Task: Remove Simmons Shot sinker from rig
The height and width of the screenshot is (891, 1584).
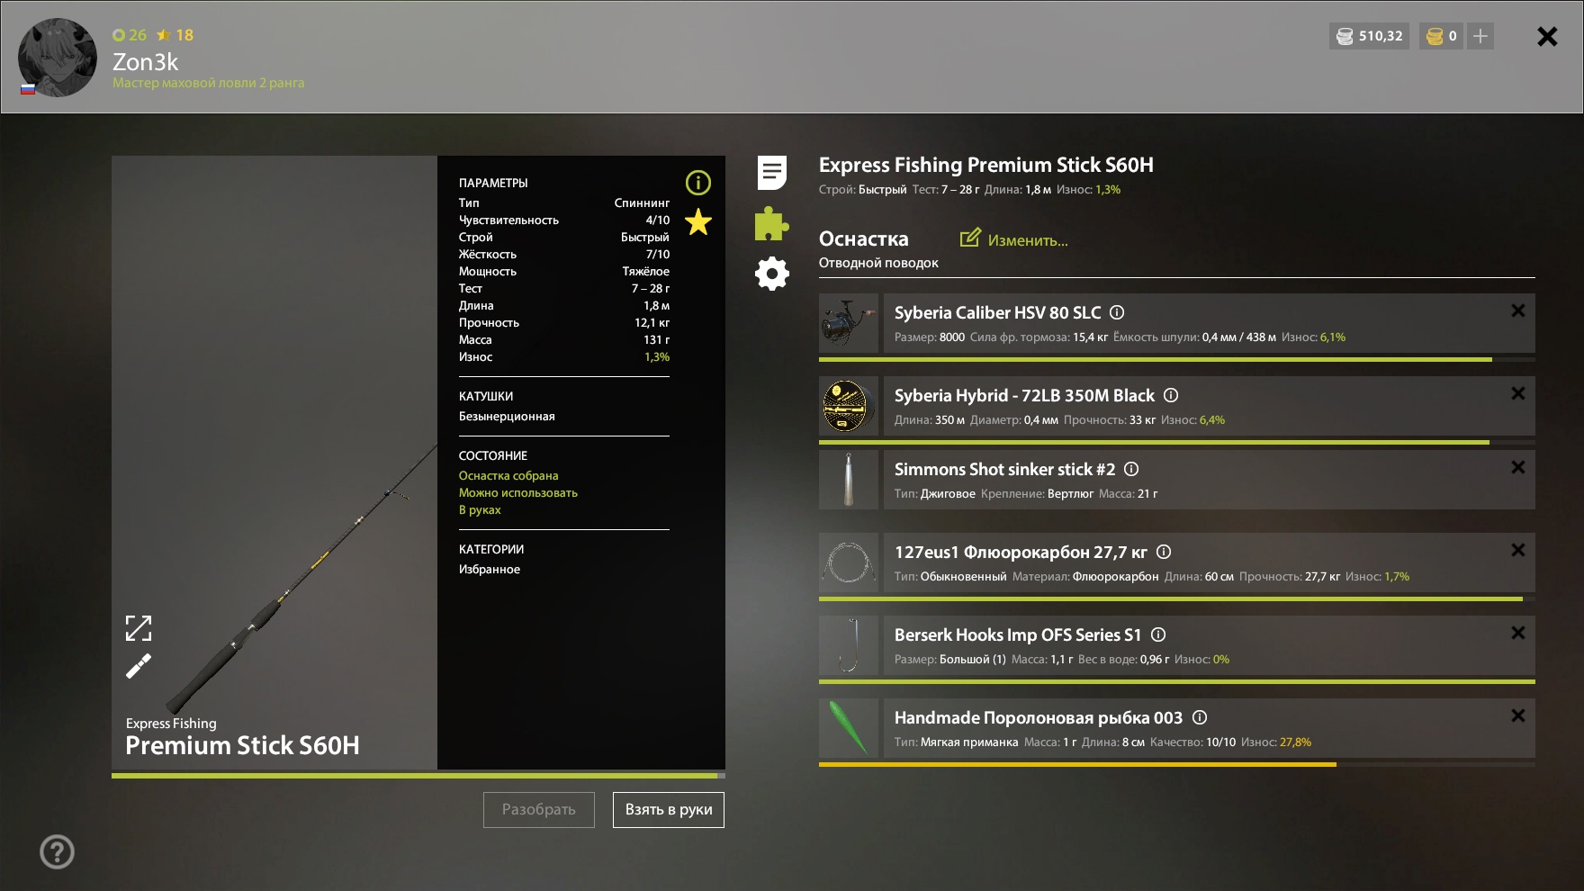Action: (x=1518, y=467)
